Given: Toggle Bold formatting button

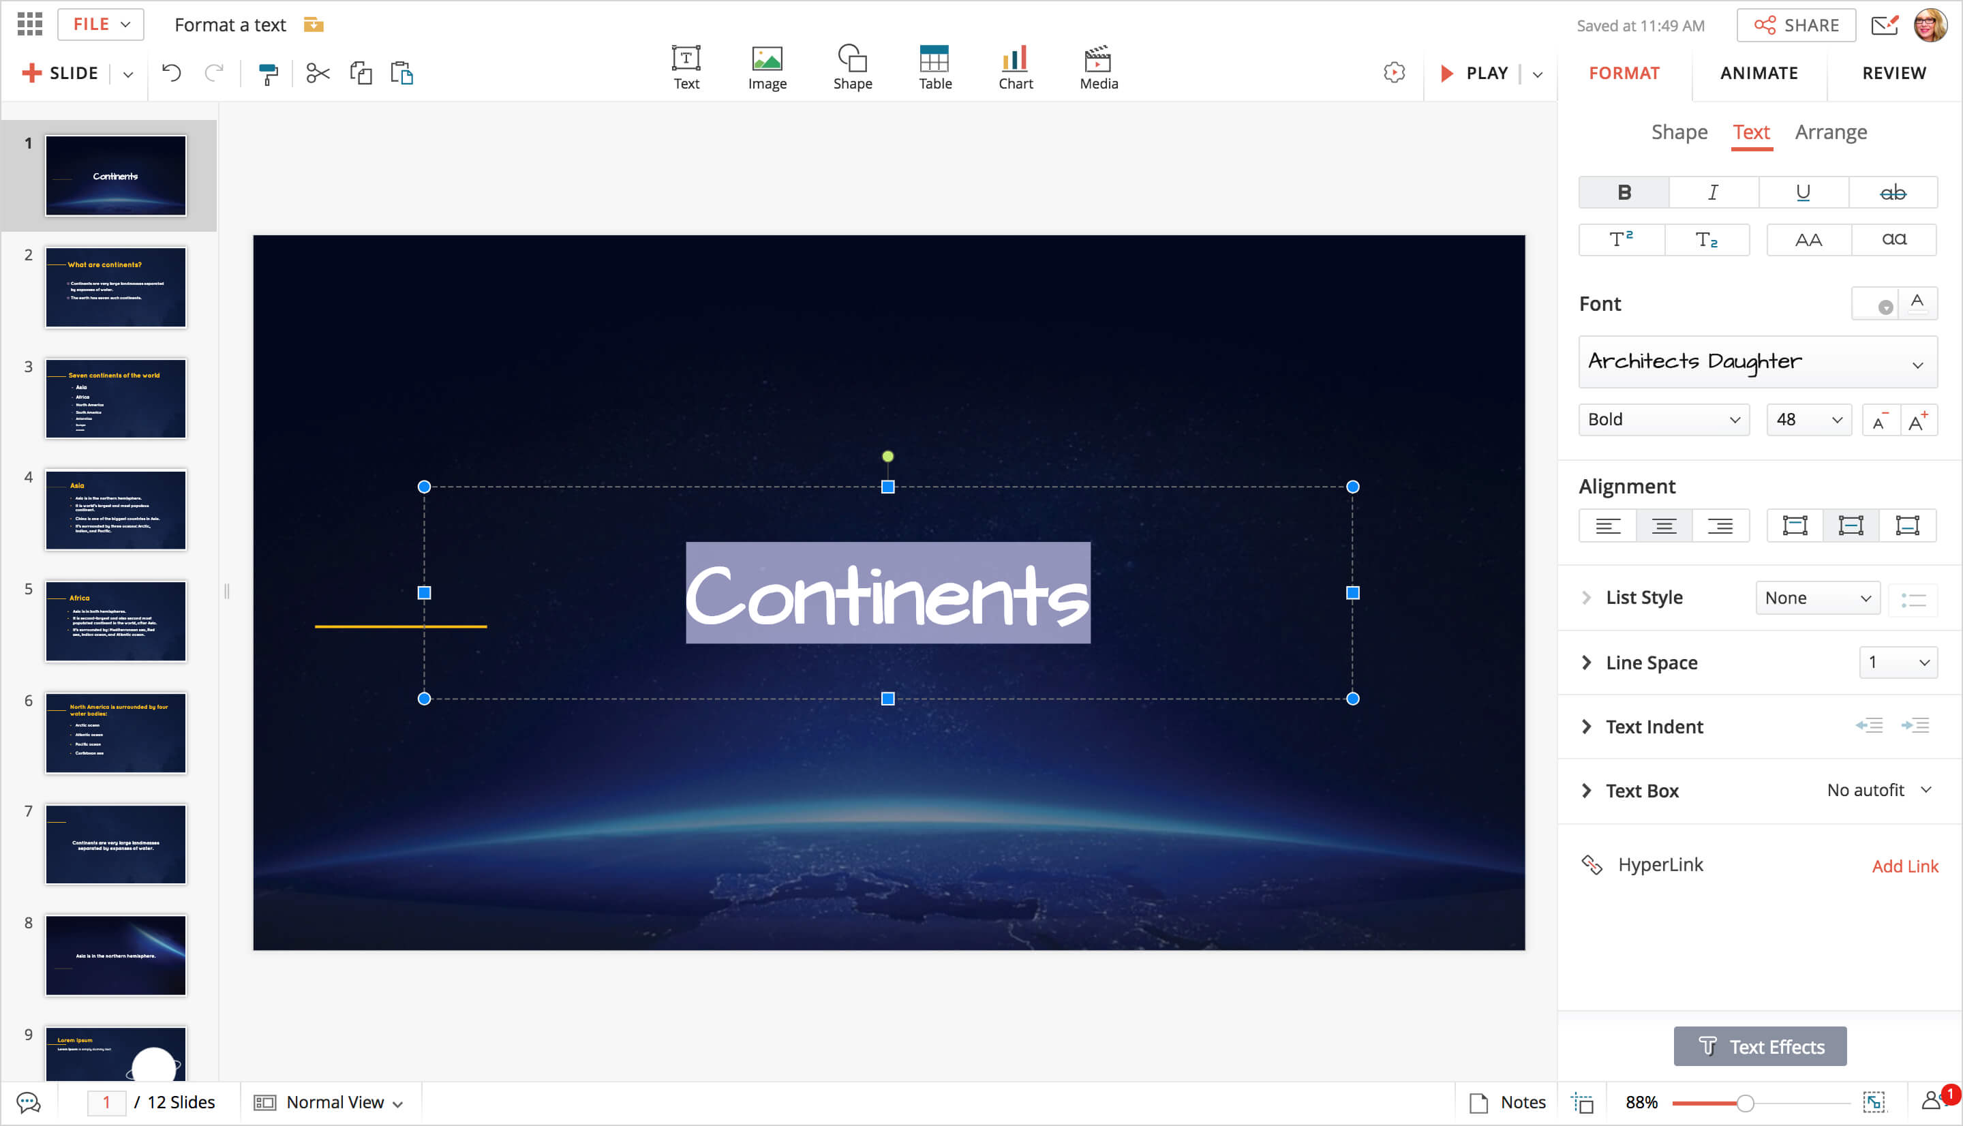Looking at the screenshot, I should [1624, 193].
